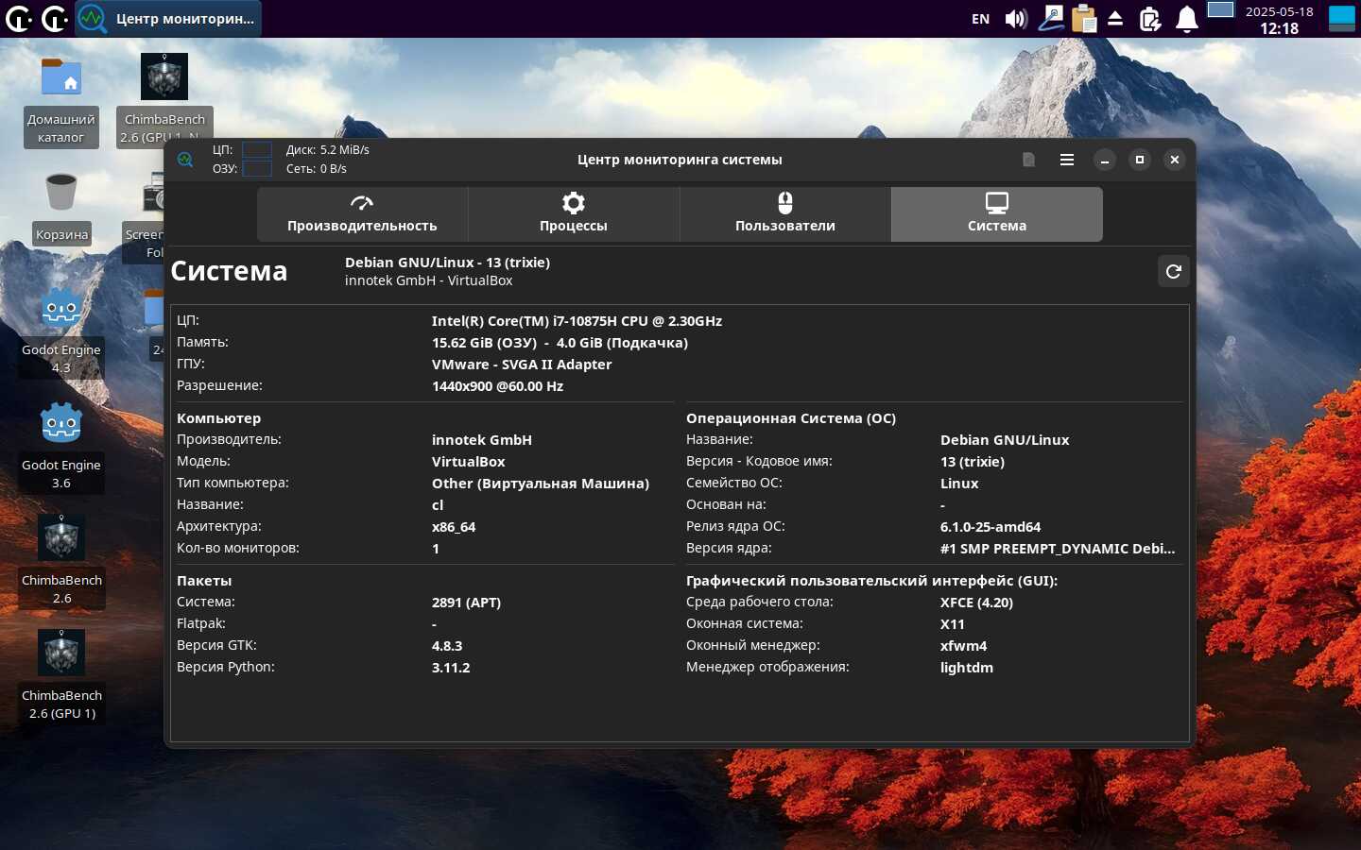Click the volume speaker icon in the panel
This screenshot has height=850, width=1361.
[1016, 19]
